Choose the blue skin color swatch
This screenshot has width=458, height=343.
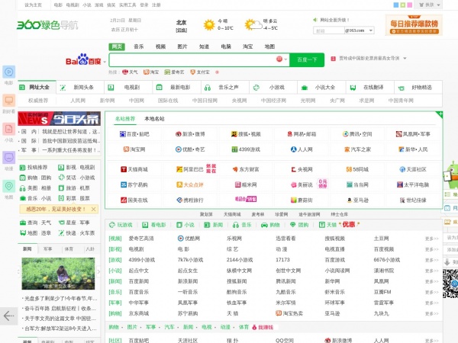(396, 5)
